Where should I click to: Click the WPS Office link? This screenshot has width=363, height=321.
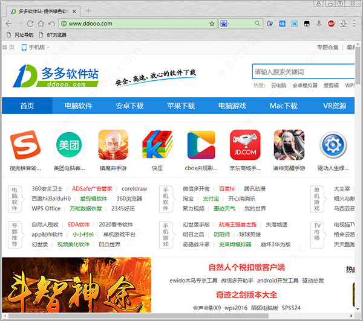coord(46,209)
